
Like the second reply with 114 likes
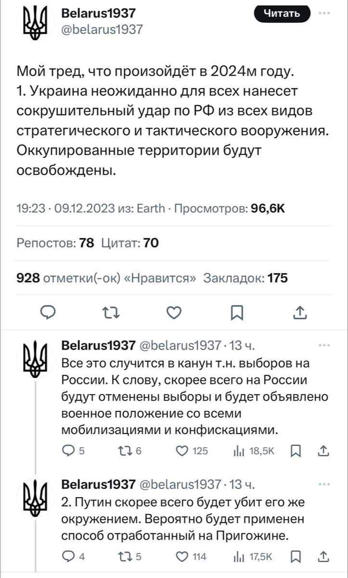click(182, 557)
